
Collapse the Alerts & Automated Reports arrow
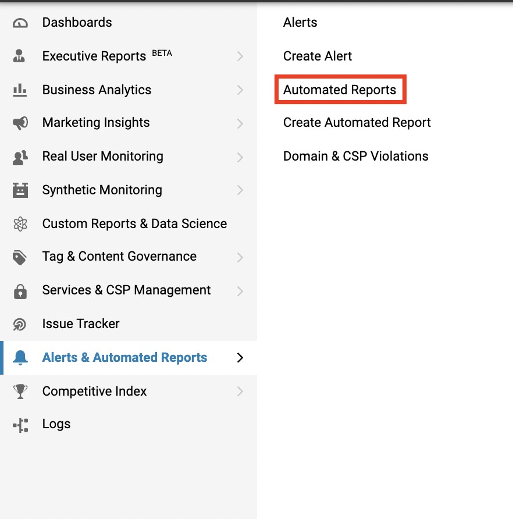[x=240, y=357]
